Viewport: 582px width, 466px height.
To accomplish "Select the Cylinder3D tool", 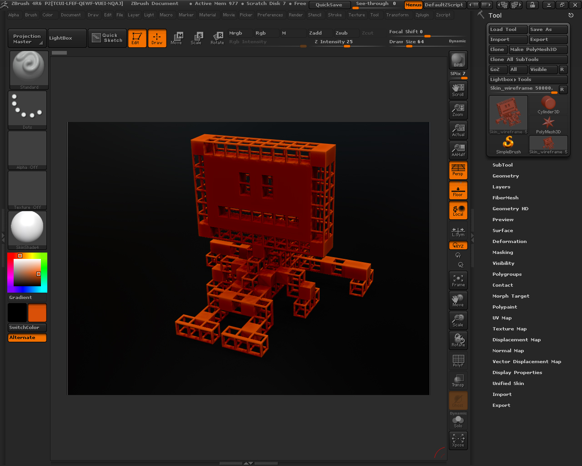I will coord(548,105).
